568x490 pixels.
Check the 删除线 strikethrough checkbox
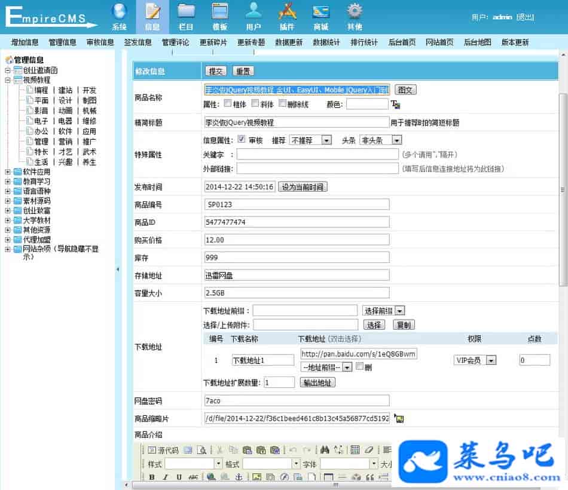[x=283, y=103]
